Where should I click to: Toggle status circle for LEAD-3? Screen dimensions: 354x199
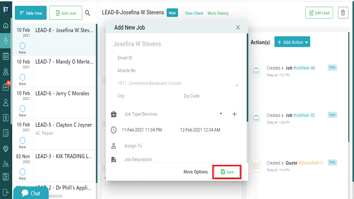(x=23, y=172)
